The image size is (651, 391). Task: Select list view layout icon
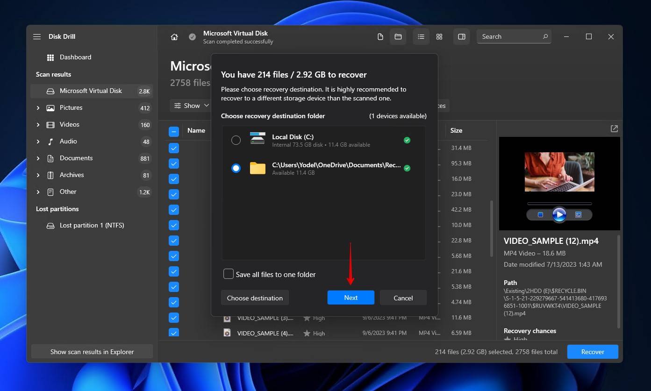(x=421, y=36)
